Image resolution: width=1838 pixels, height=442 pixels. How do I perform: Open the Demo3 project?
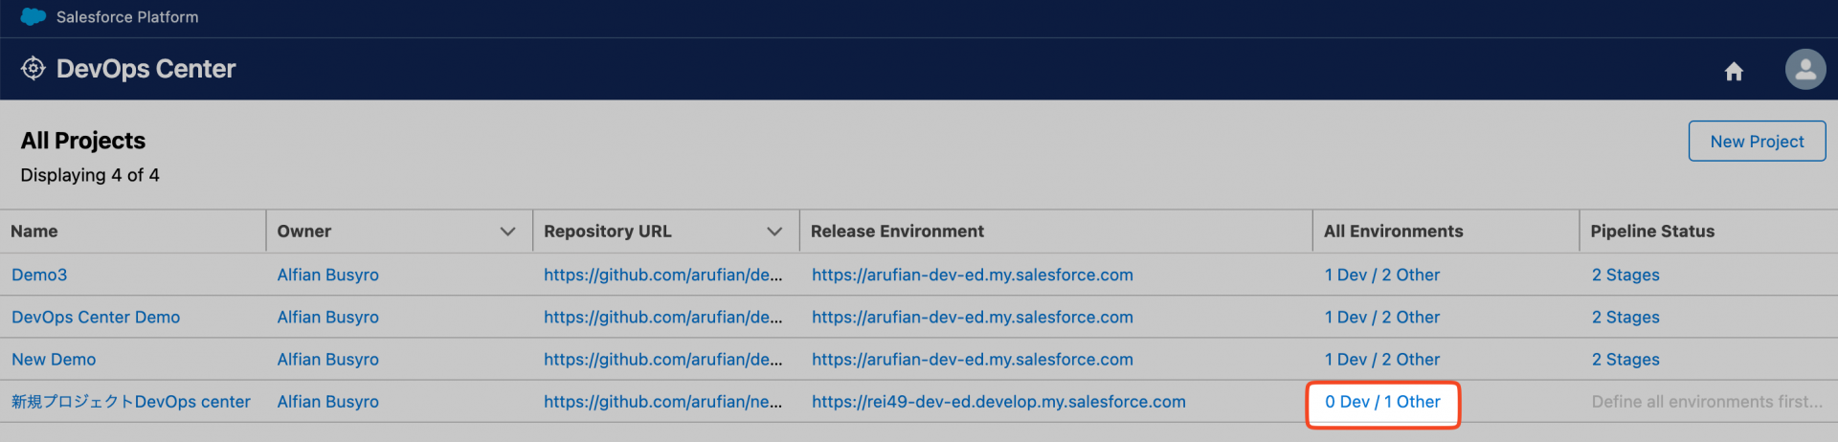(39, 276)
